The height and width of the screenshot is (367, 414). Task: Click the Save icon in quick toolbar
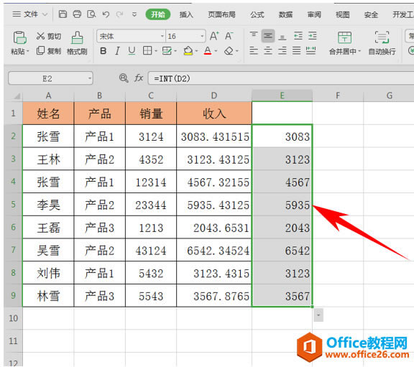click(63, 14)
